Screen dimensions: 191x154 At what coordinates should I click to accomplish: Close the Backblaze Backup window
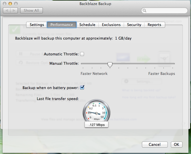[5, 4]
